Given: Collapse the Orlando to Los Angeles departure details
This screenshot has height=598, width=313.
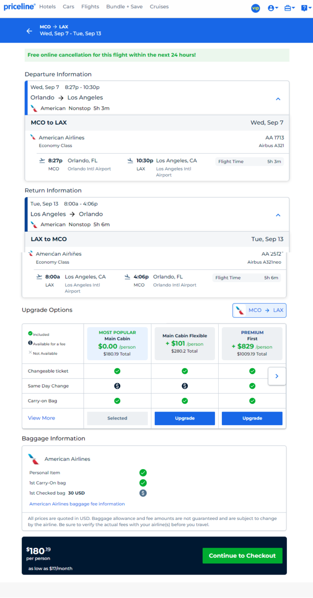Looking at the screenshot, I should (x=278, y=99).
